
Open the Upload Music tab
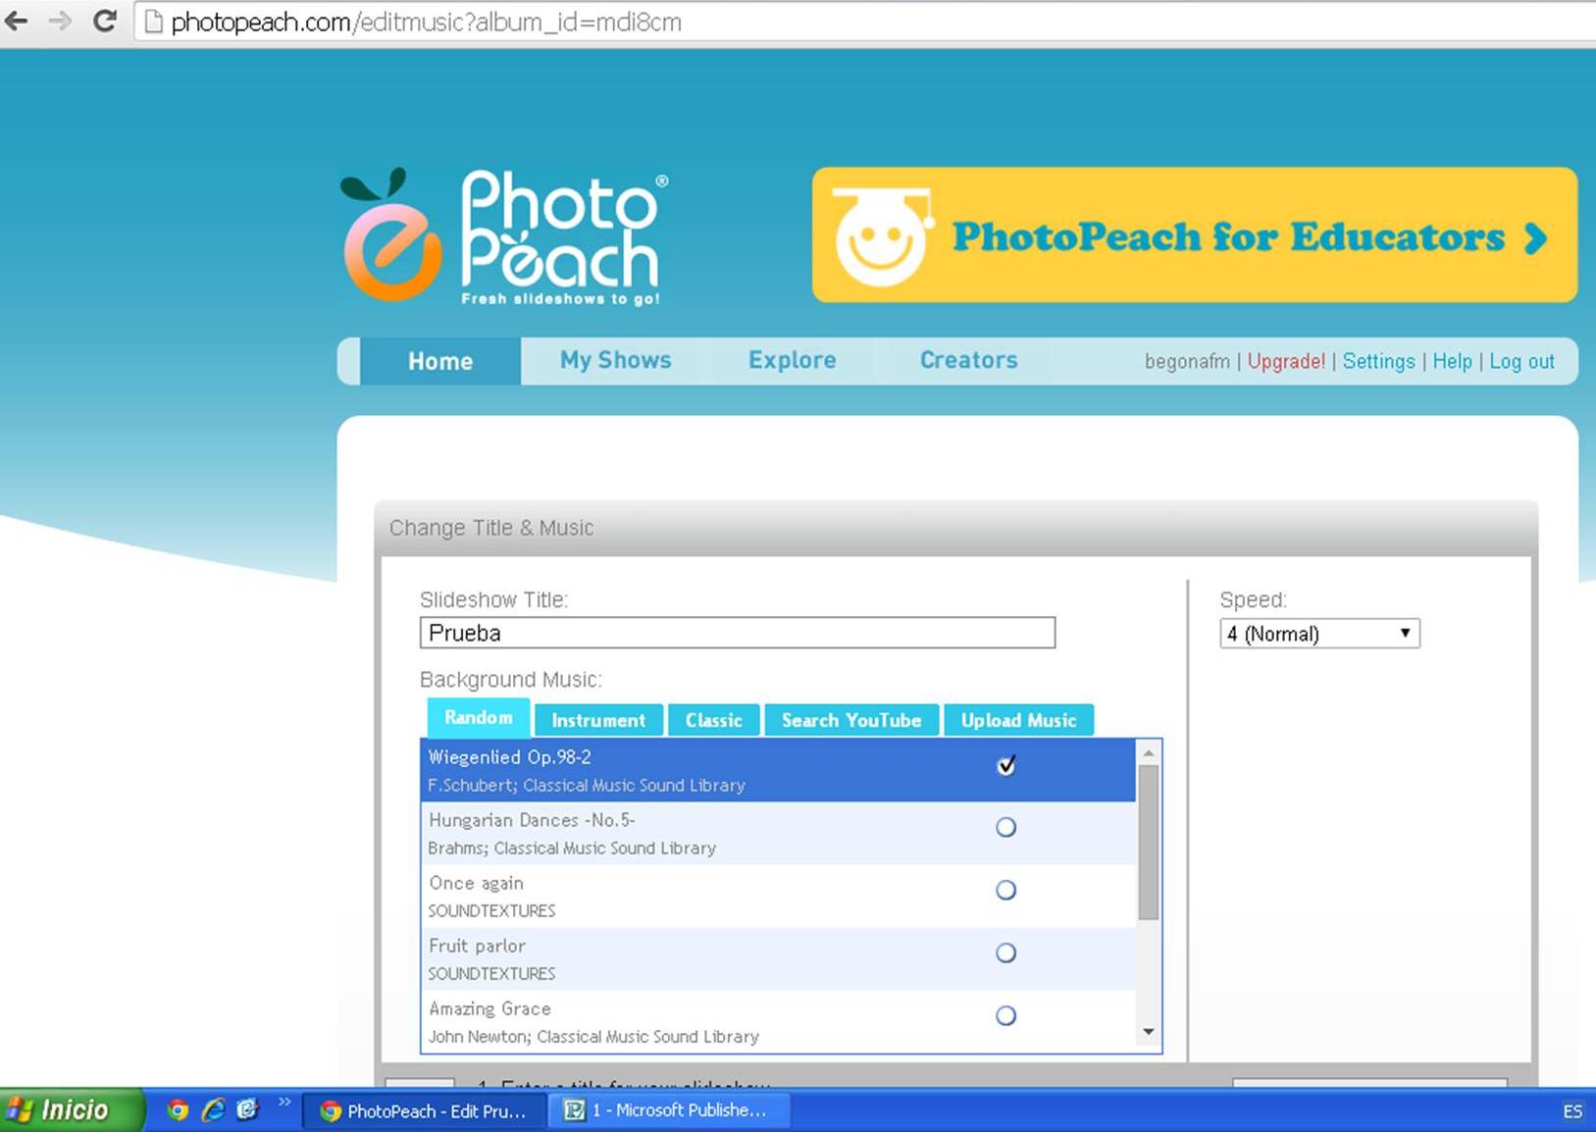(1018, 720)
